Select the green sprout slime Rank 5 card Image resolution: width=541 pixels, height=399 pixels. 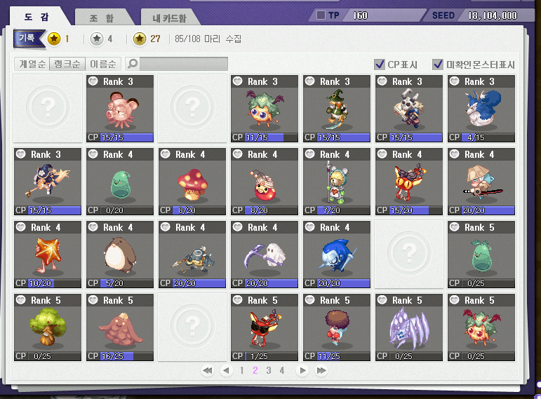point(481,255)
